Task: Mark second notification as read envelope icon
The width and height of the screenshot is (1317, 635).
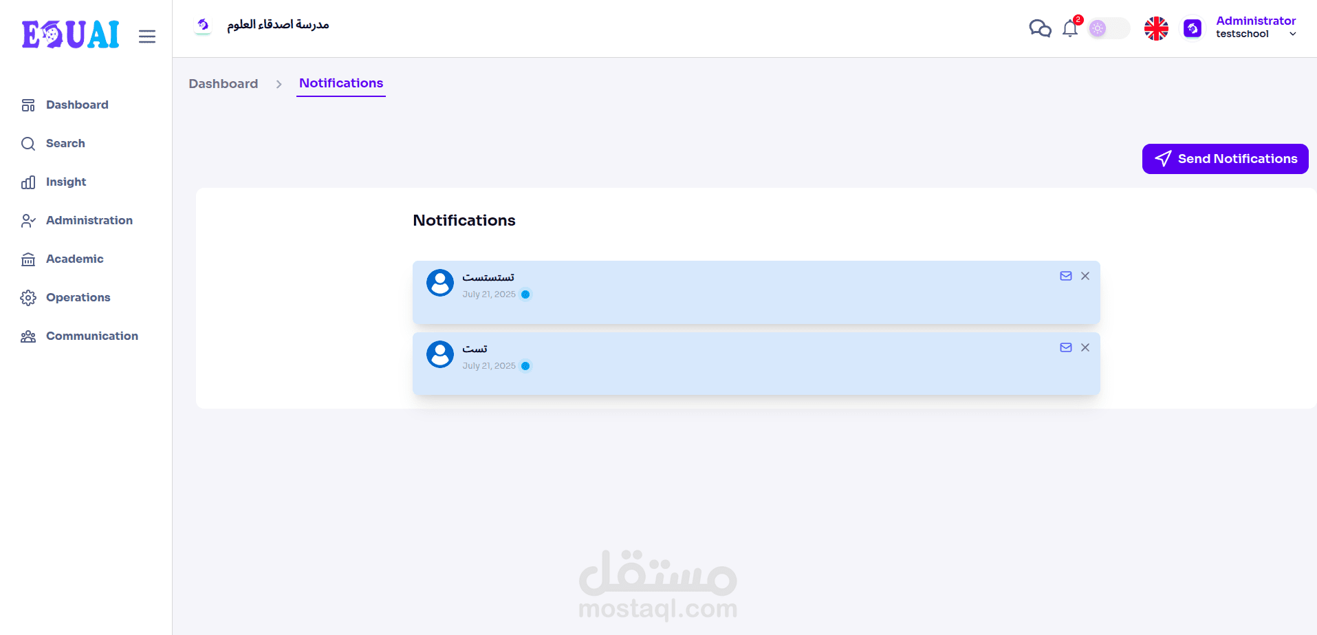Action: pos(1066,347)
